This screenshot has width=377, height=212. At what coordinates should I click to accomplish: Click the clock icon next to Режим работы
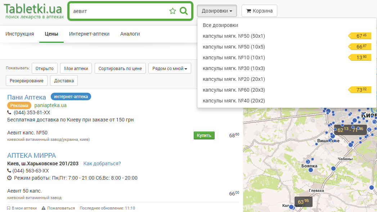pos(9,178)
